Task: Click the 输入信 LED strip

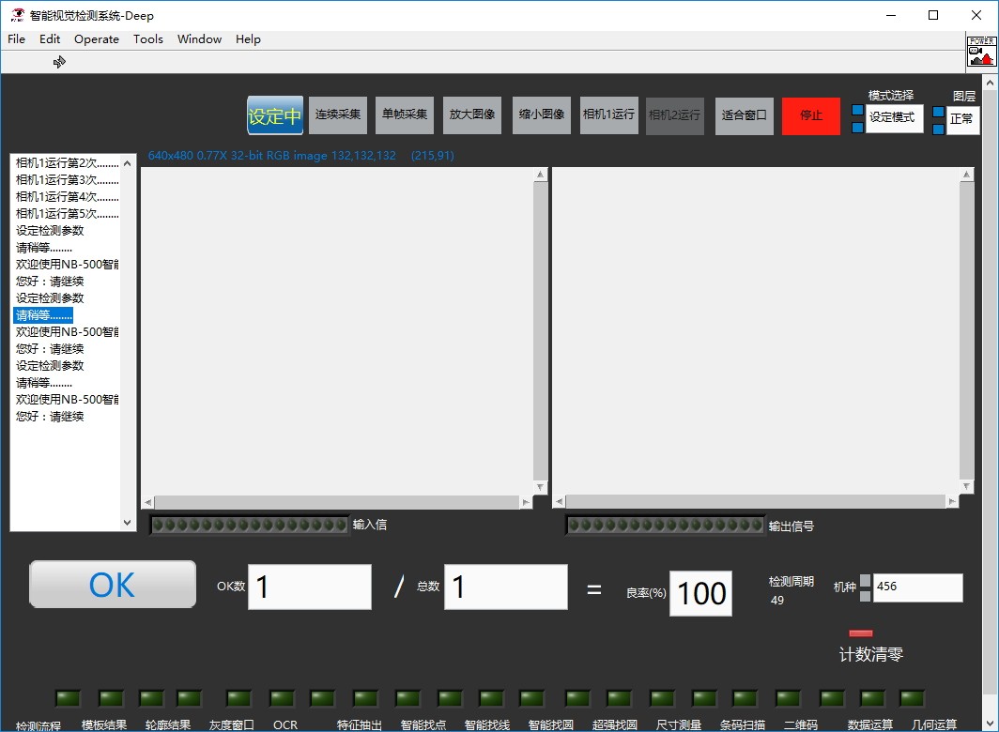Action: click(x=250, y=525)
